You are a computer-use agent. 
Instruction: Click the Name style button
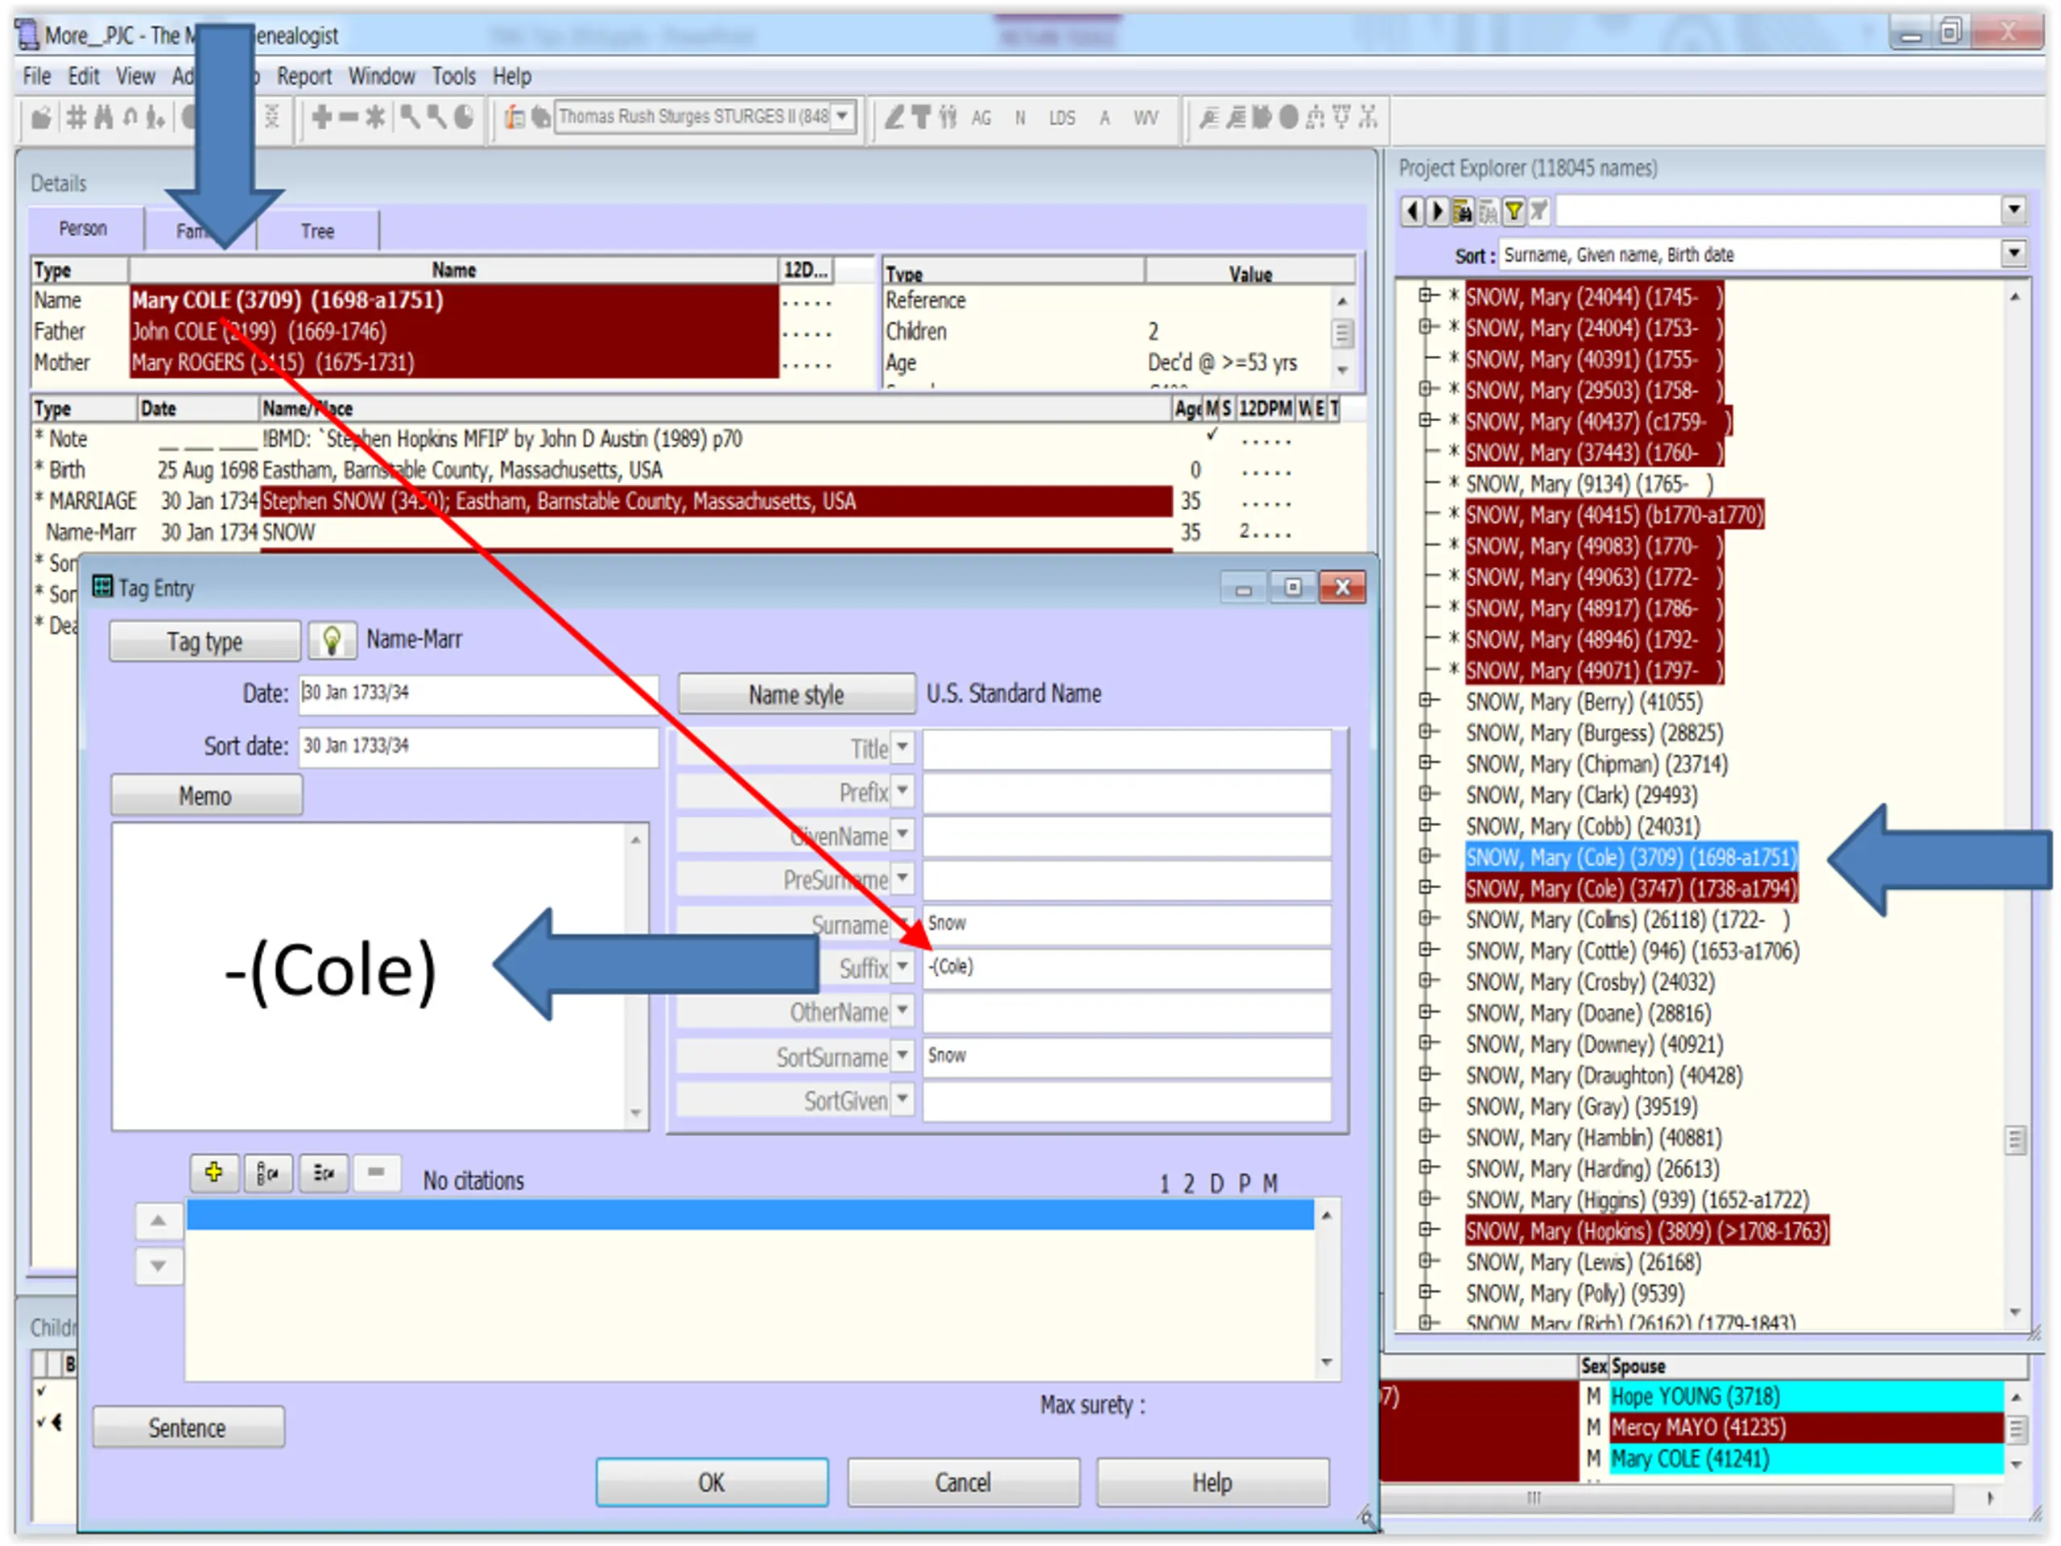[x=797, y=694]
